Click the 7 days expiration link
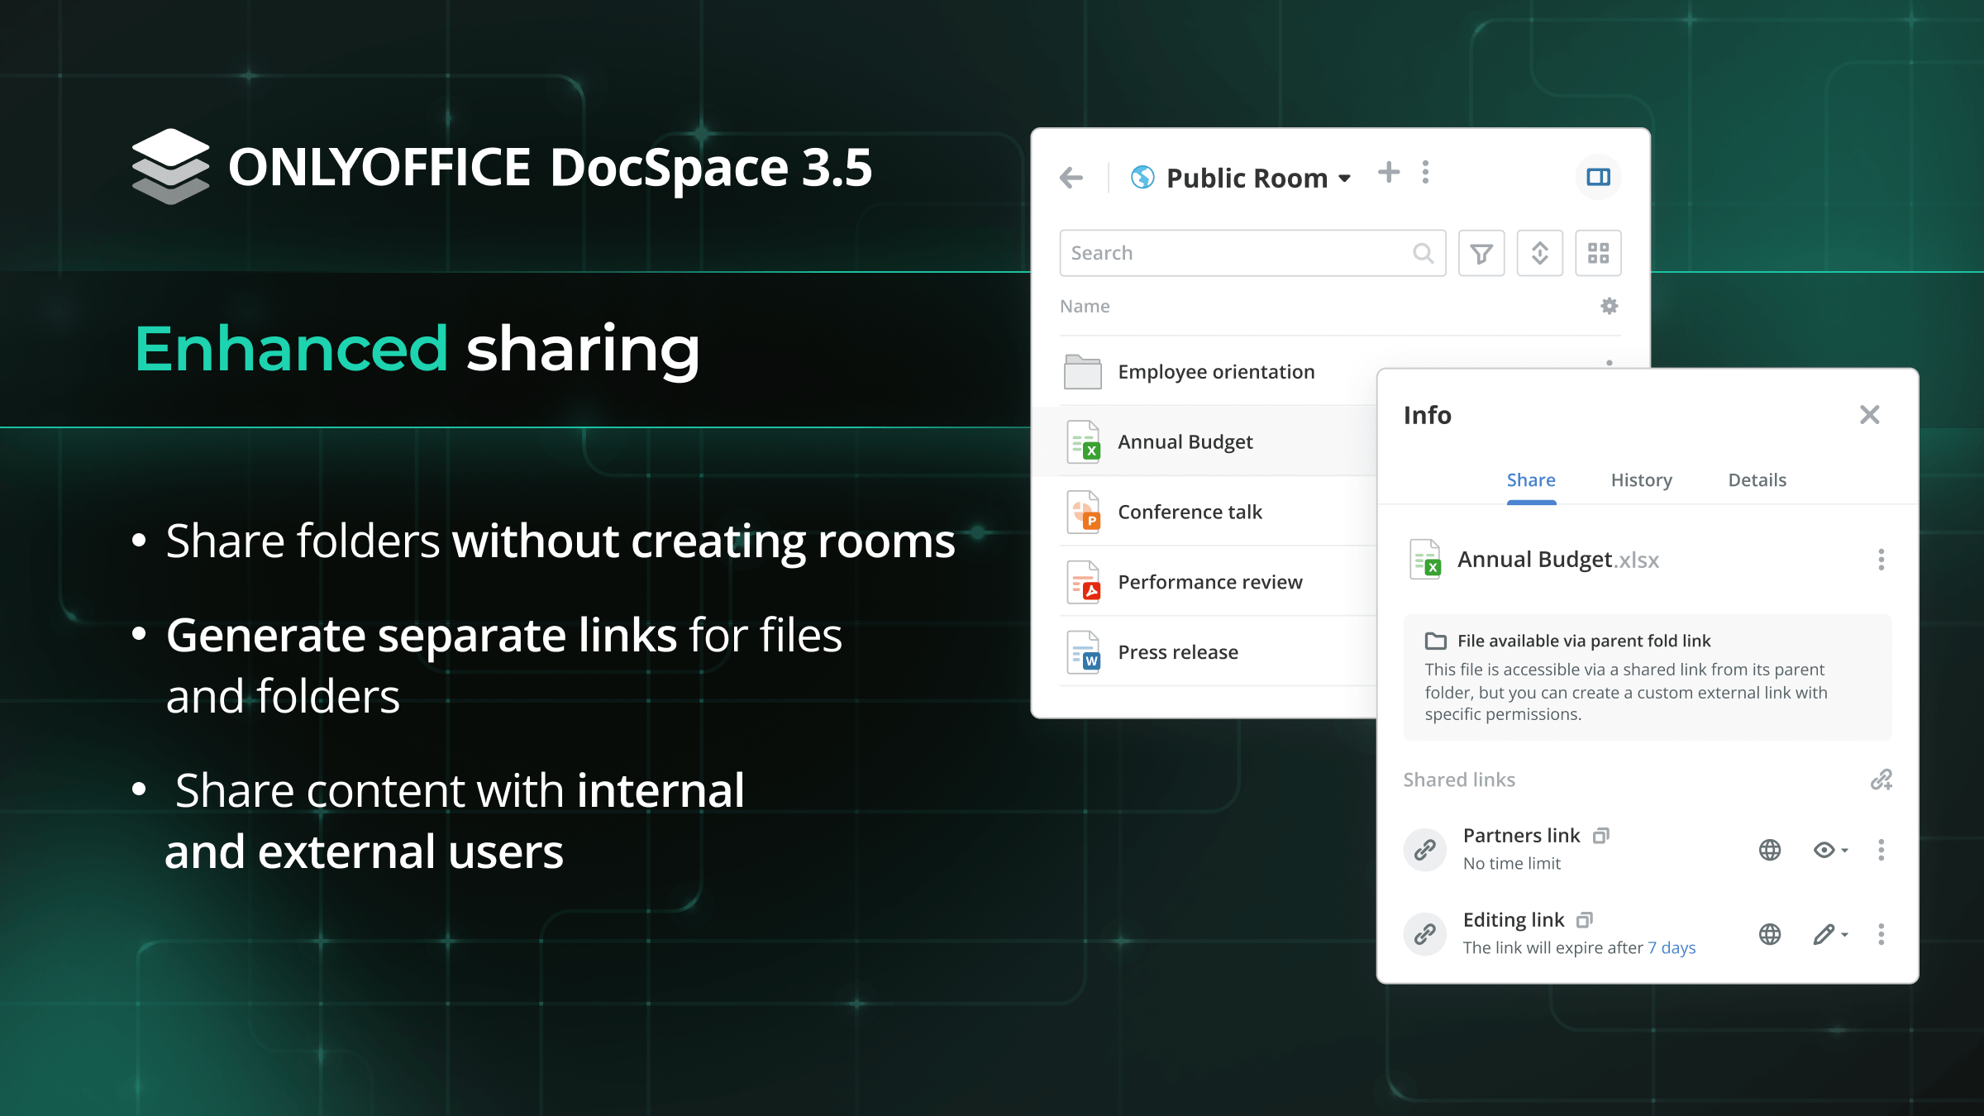 click(x=1672, y=948)
